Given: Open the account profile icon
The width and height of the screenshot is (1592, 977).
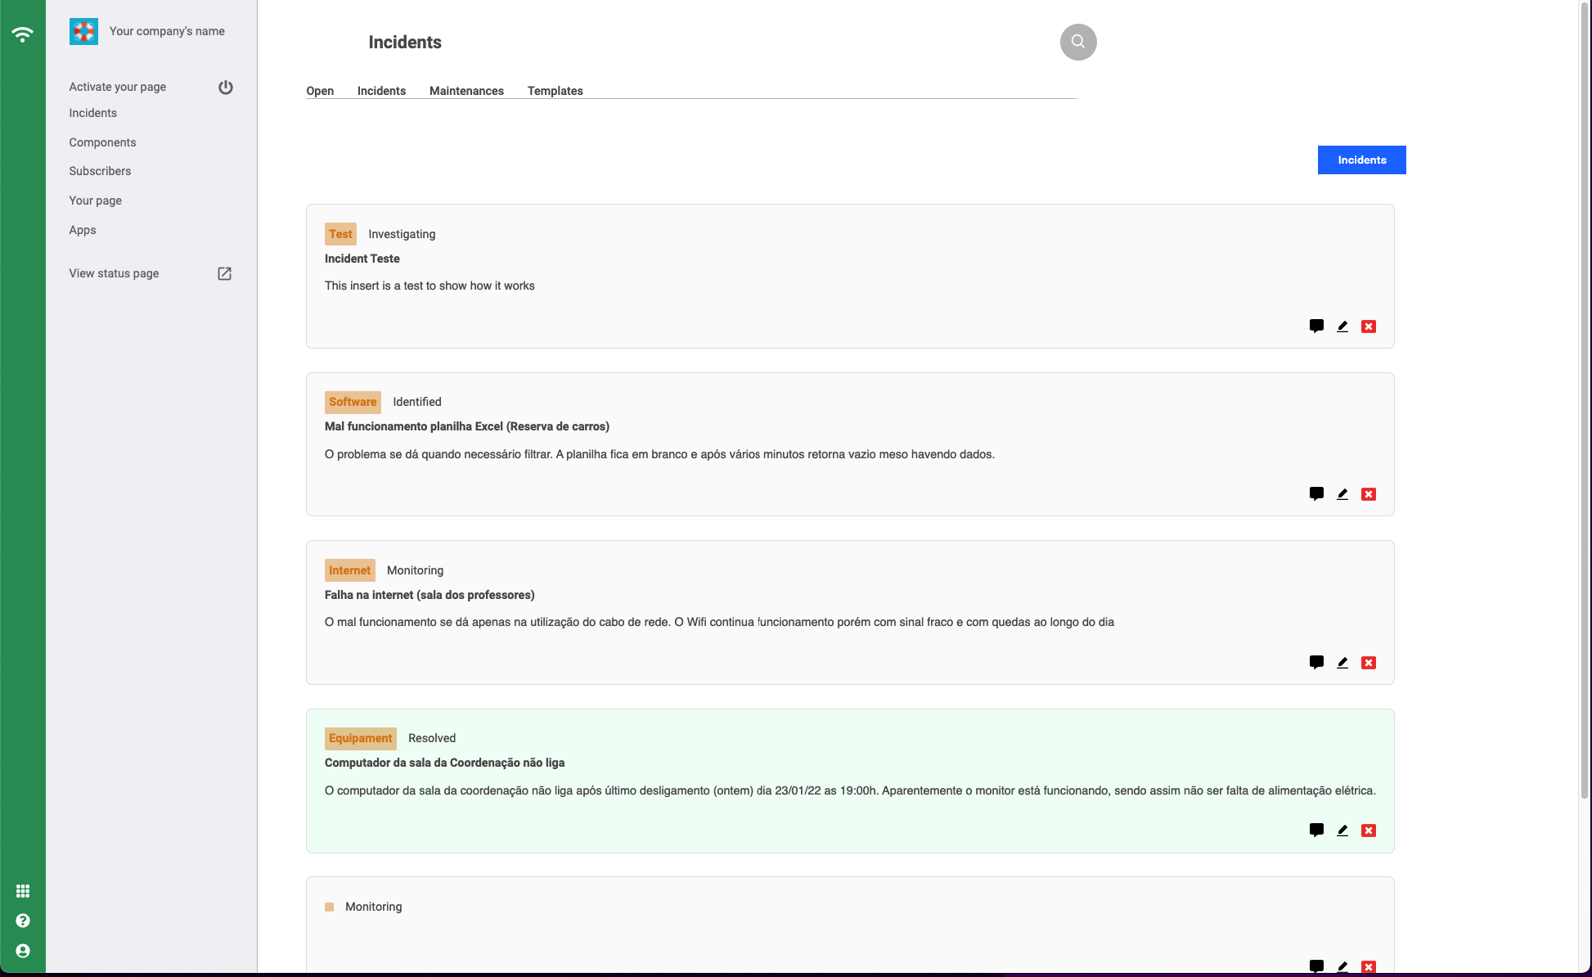Looking at the screenshot, I should click(x=23, y=950).
